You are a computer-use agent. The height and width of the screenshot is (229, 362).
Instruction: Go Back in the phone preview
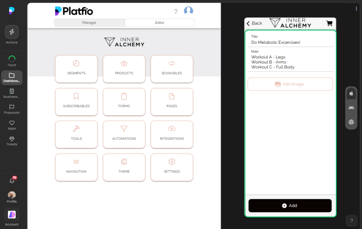[254, 23]
